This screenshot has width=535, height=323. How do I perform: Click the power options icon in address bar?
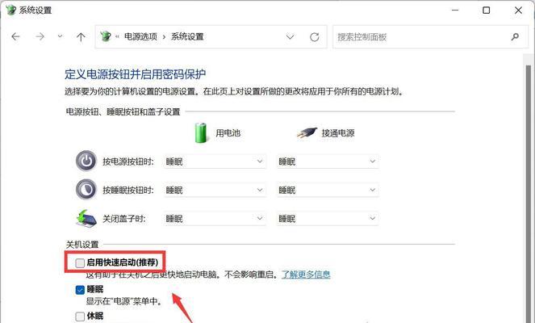[106, 36]
